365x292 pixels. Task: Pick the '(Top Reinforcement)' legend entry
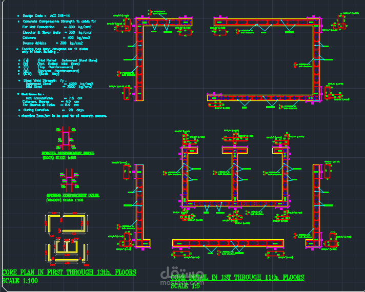point(56,67)
